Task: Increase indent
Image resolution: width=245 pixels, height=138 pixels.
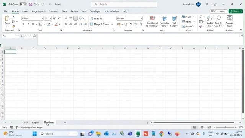Action: [x=85, y=24]
